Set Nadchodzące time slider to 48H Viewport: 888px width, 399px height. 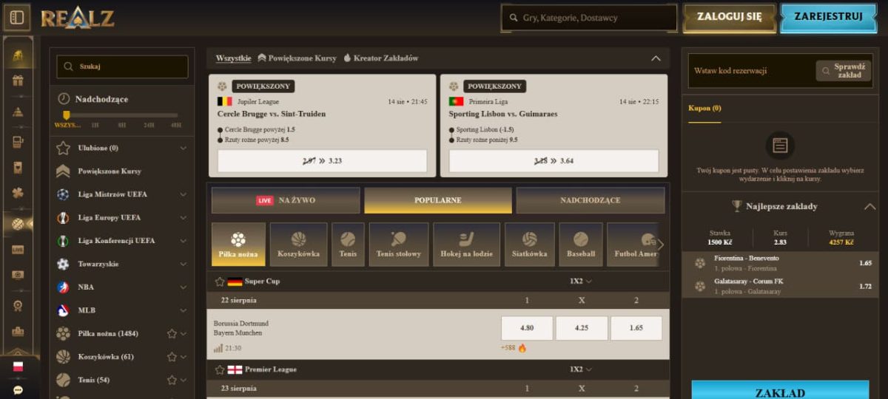coord(176,125)
